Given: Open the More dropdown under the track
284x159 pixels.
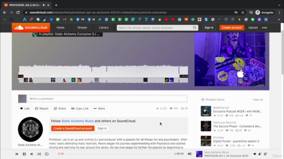Looking at the screenshot, I should point(99,108).
